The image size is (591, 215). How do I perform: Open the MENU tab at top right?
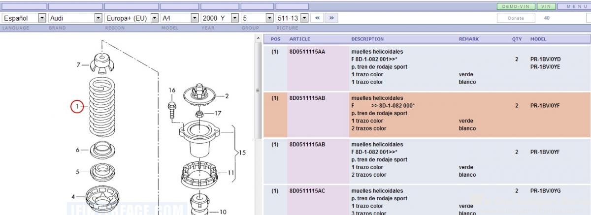coord(574,6)
